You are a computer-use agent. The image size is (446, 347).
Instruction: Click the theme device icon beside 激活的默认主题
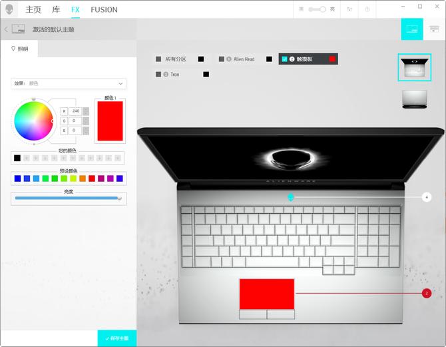[19, 29]
